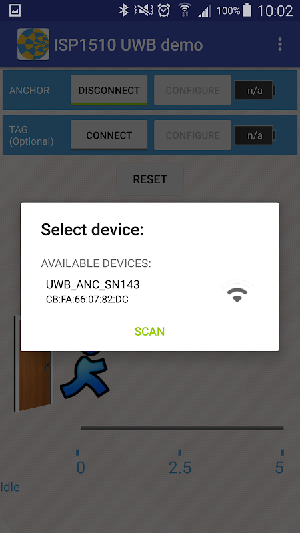Image resolution: width=300 pixels, height=533 pixels.
Task: Tap the picture notification icon in status bar
Action: pyautogui.click(x=15, y=11)
